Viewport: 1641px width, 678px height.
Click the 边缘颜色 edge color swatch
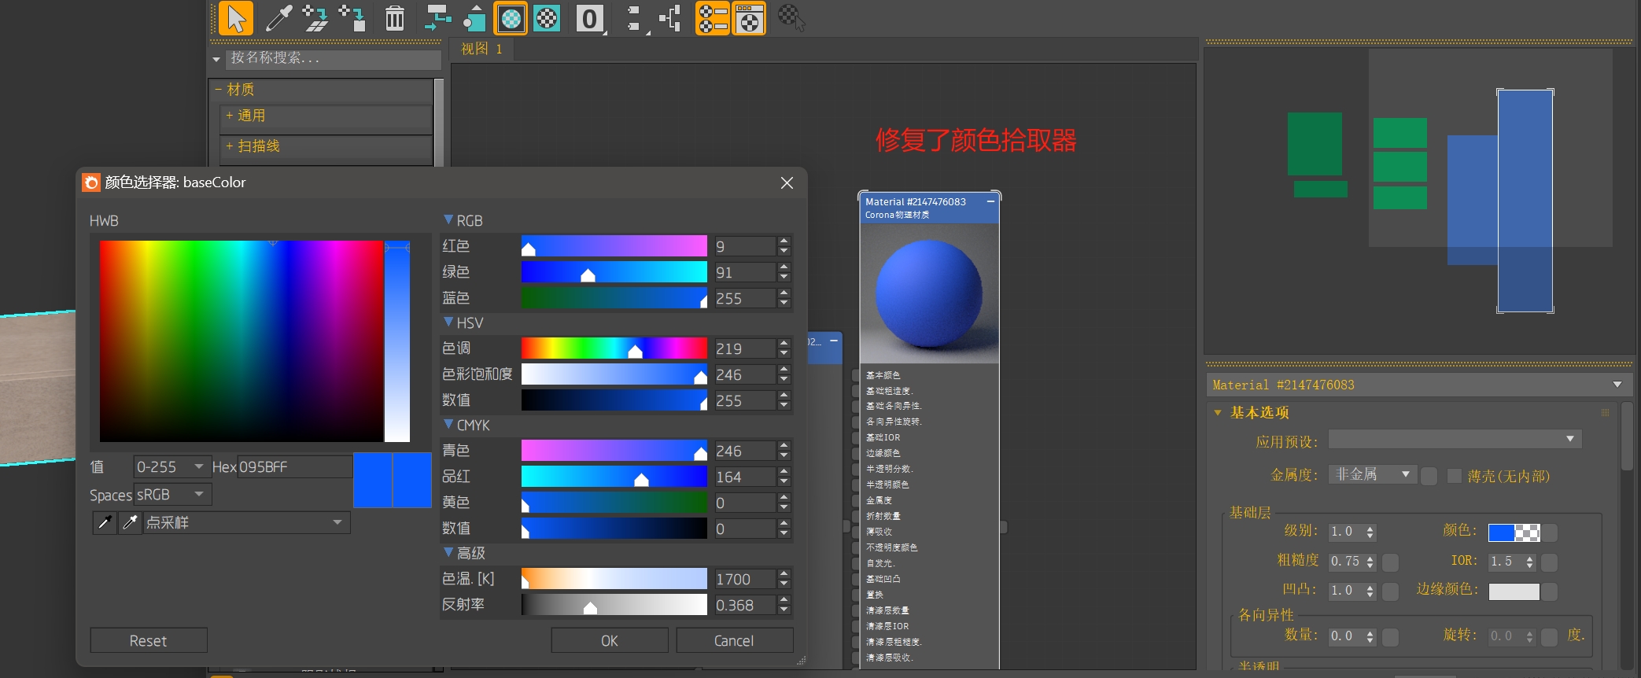[x=1514, y=591]
